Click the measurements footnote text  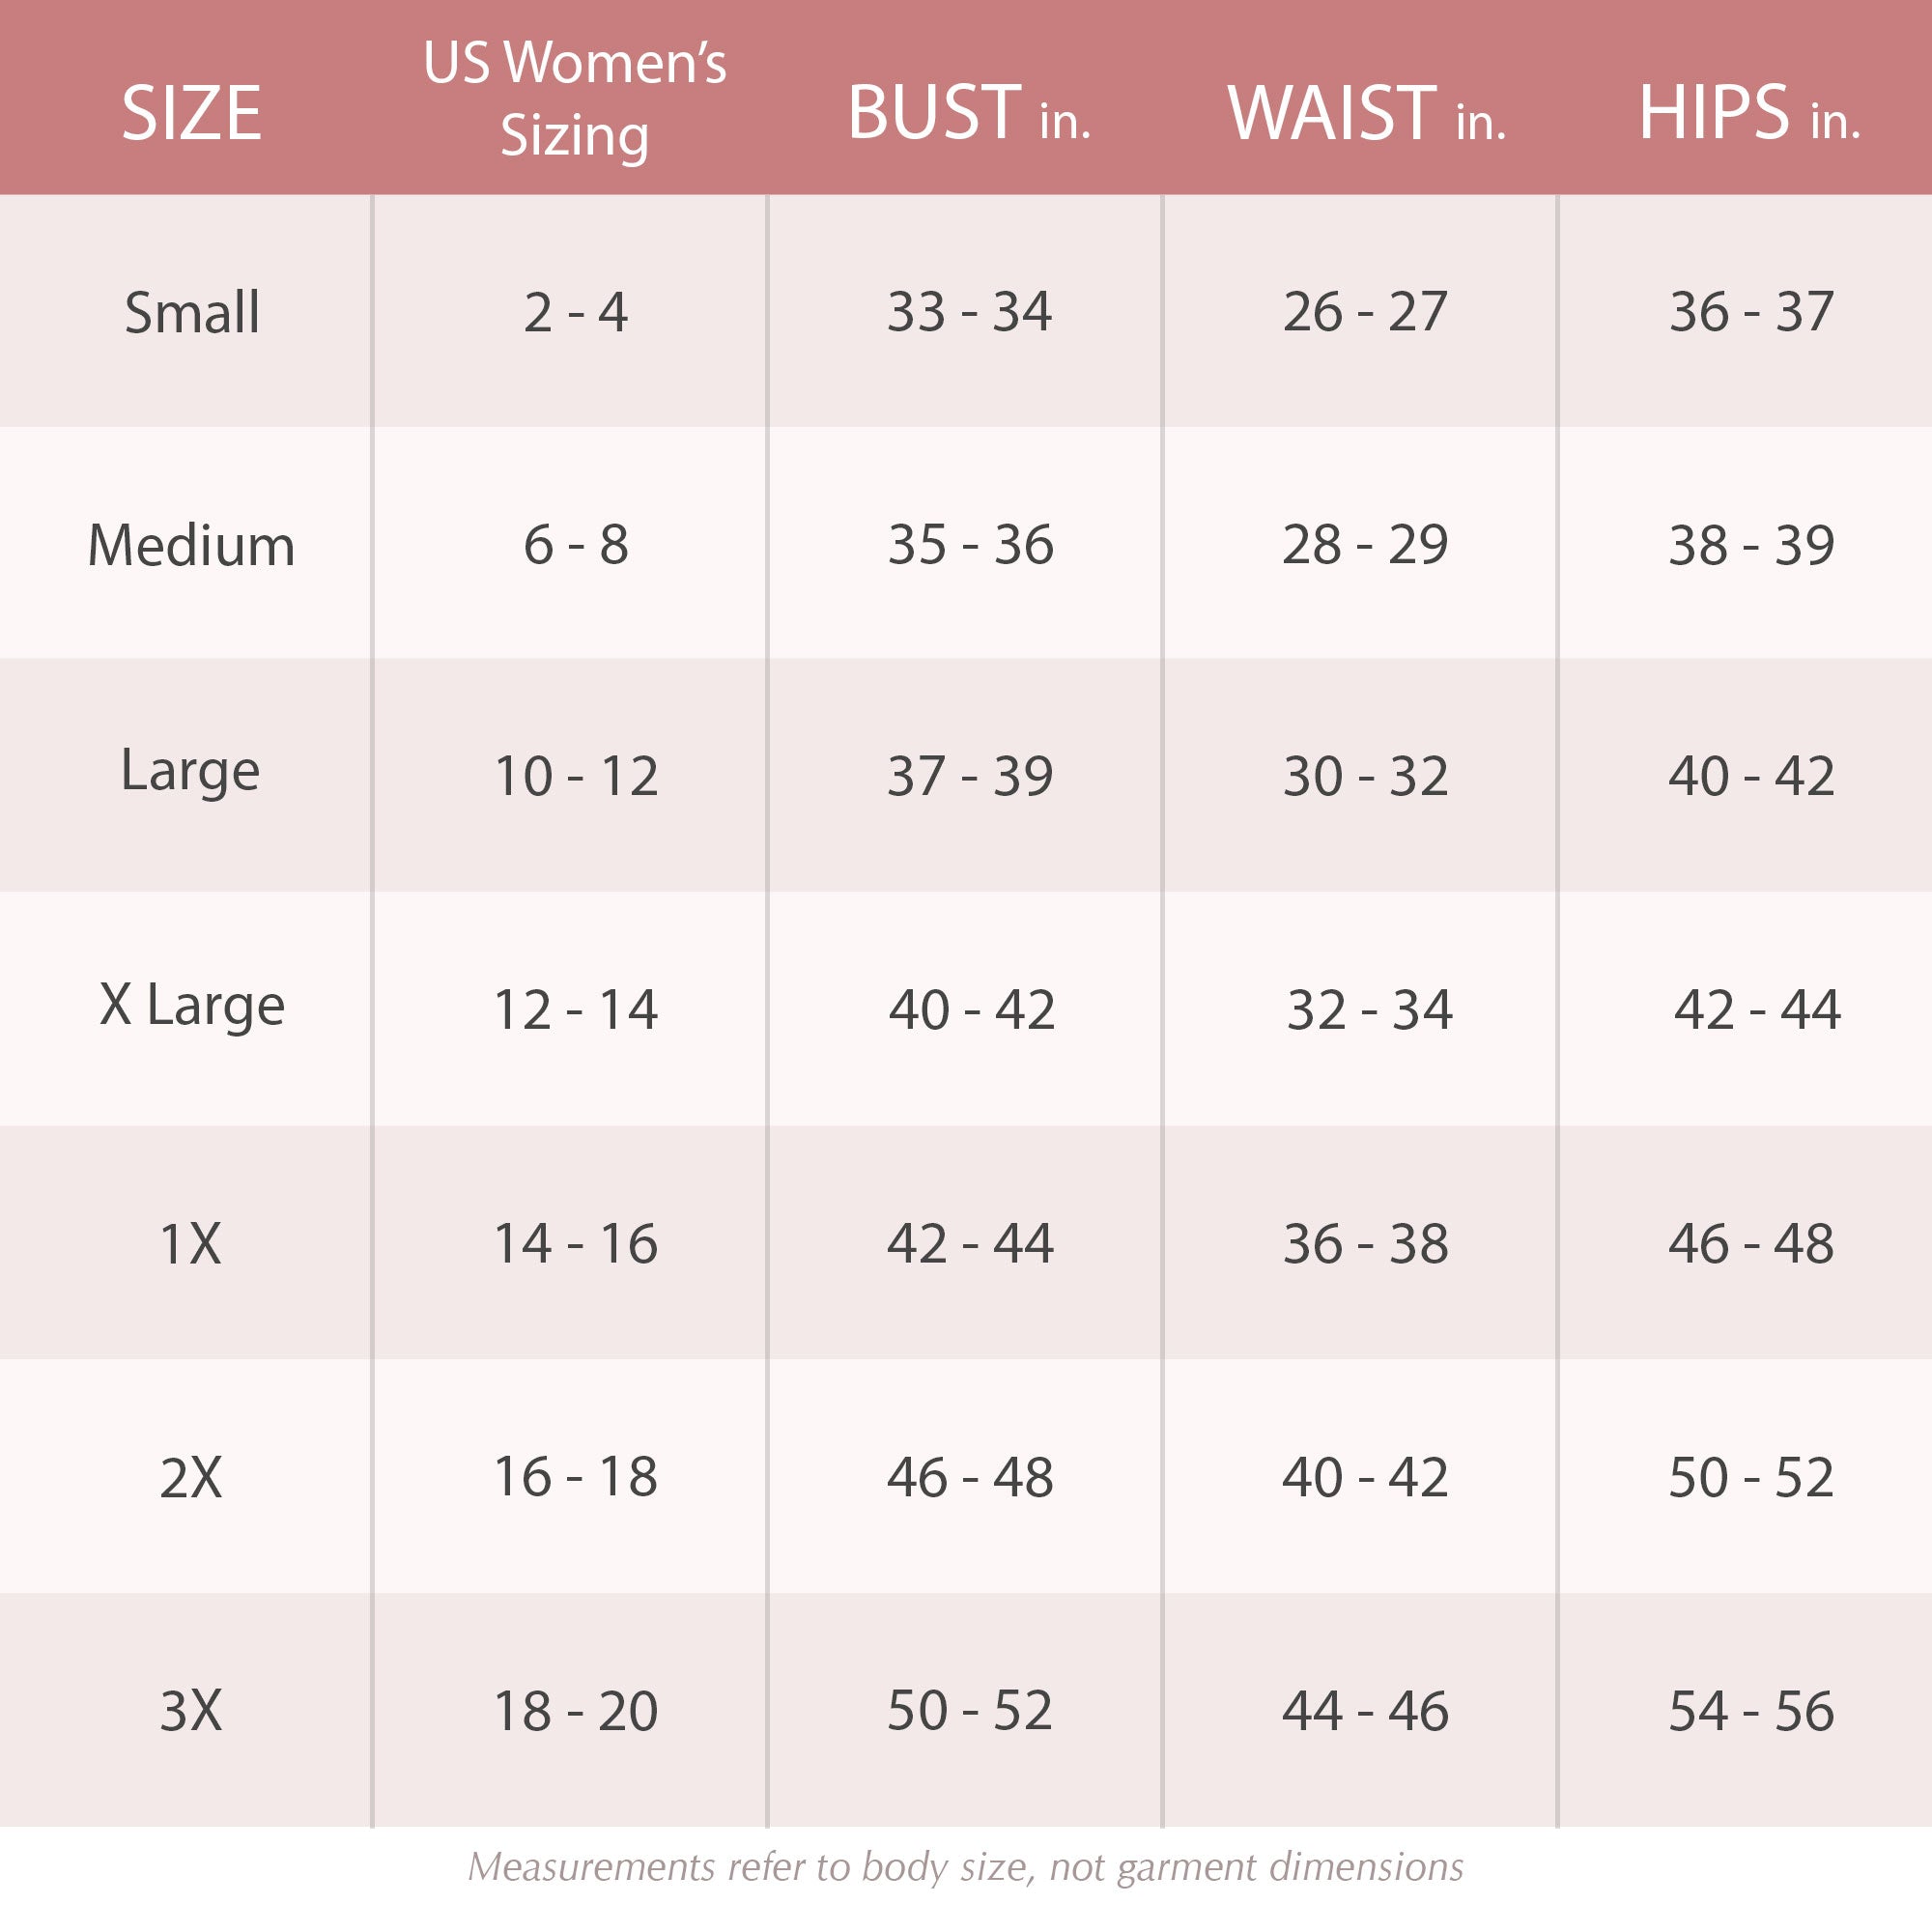pos(965,1867)
